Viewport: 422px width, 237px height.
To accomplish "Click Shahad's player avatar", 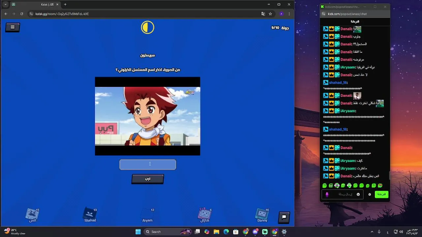I will point(90,214).
